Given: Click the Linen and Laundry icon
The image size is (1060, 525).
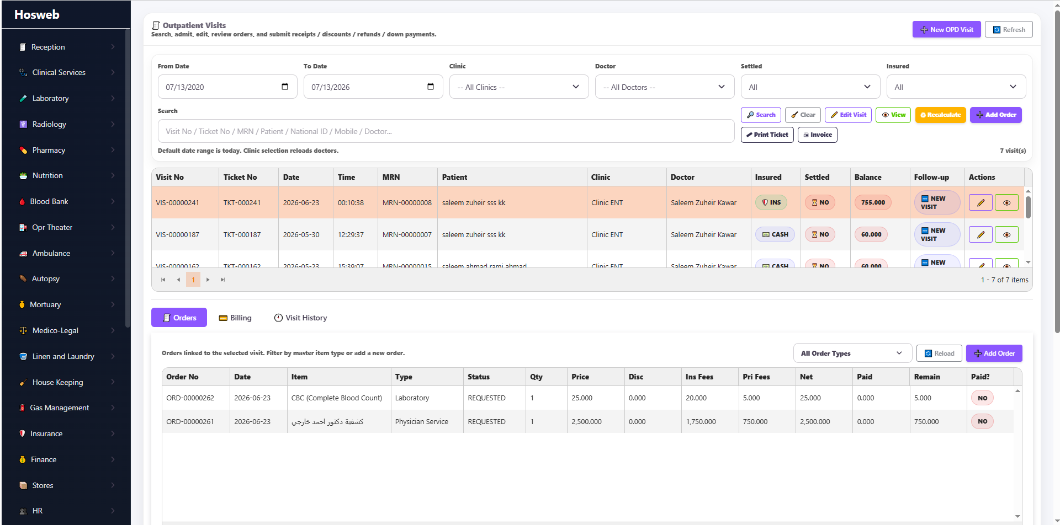Looking at the screenshot, I should coord(23,356).
